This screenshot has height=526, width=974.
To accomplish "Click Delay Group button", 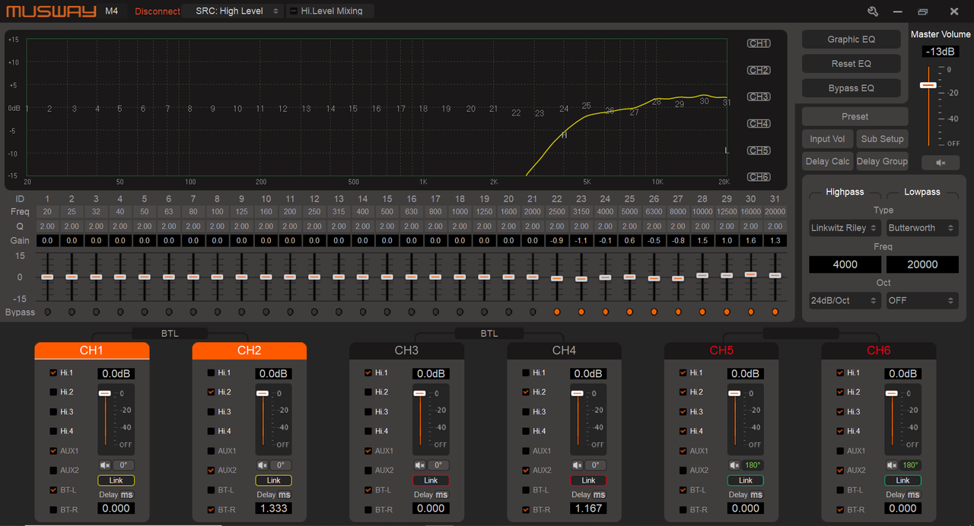I will [x=882, y=161].
